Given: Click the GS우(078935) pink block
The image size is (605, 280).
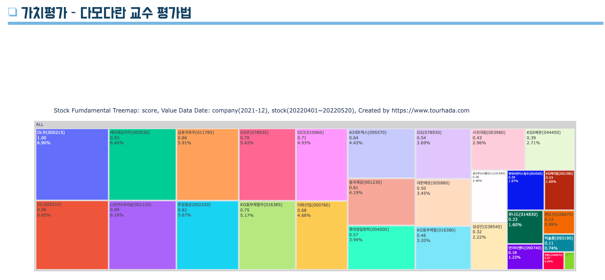Looking at the screenshot, I should tap(267, 164).
